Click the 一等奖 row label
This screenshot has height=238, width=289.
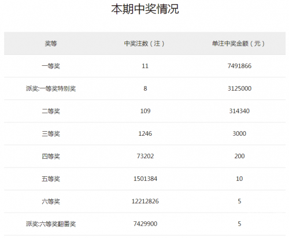pos(51,66)
